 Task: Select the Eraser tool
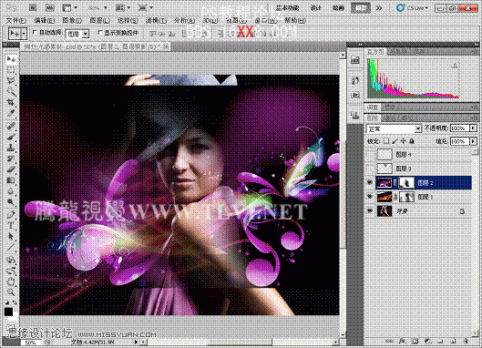pos(11,169)
